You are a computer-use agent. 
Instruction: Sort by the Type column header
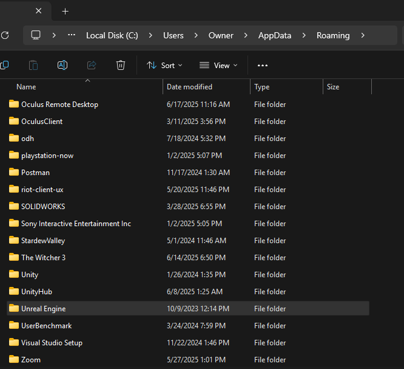[262, 87]
